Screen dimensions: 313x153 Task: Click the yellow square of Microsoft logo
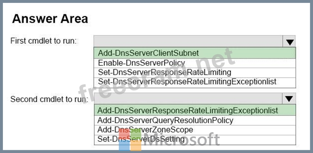tap(136, 145)
